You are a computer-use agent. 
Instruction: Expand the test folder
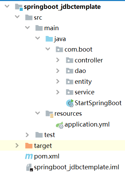point(27,135)
